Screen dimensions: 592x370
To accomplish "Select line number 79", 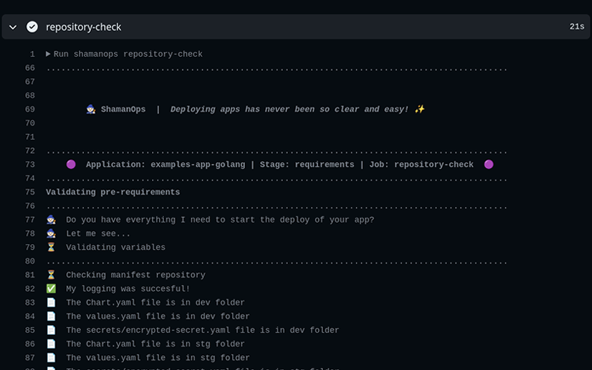I will coord(30,248).
